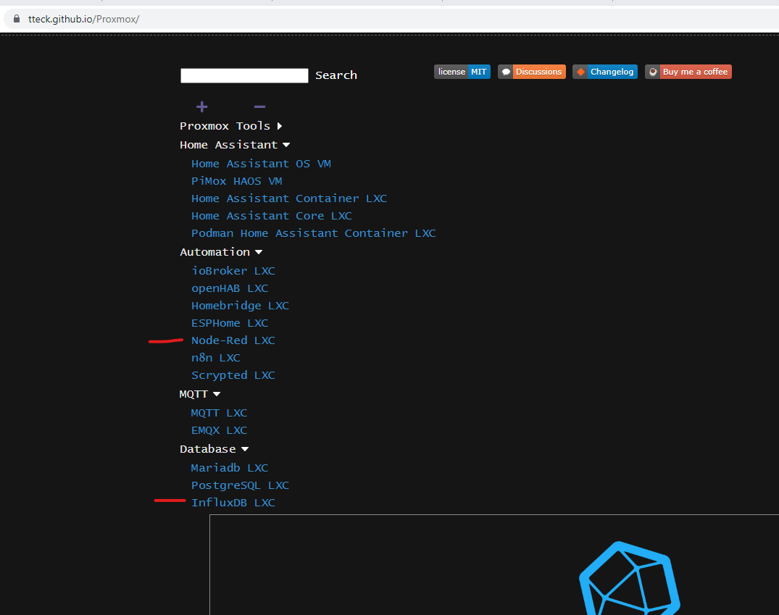
Task: Open openHAB LXC link
Action: tap(230, 288)
